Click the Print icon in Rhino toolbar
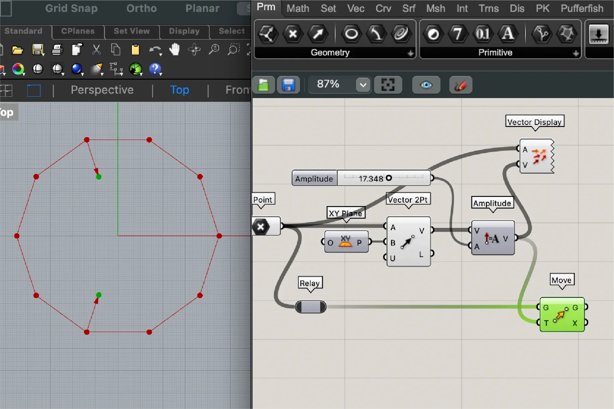Screen dimensions: 614x409 [57, 50]
